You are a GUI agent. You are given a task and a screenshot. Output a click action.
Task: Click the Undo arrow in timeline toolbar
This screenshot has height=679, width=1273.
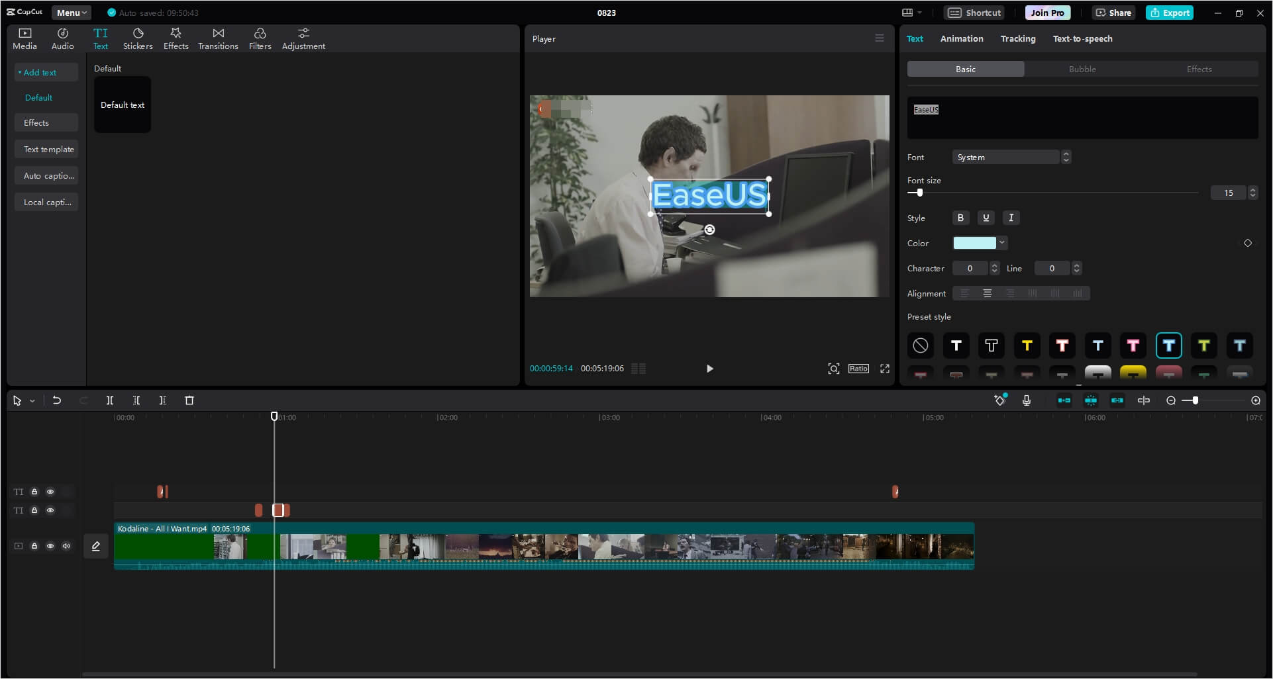57,400
